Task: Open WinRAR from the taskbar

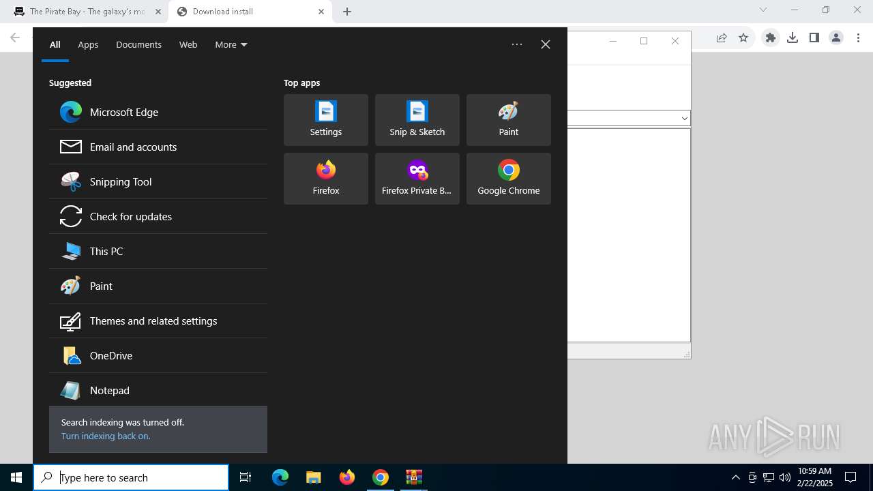Action: click(x=414, y=477)
